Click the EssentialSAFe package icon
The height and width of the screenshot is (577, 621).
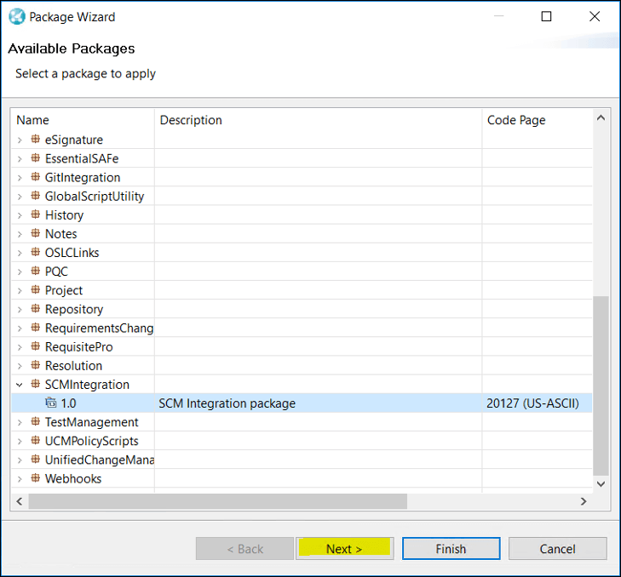[36, 158]
